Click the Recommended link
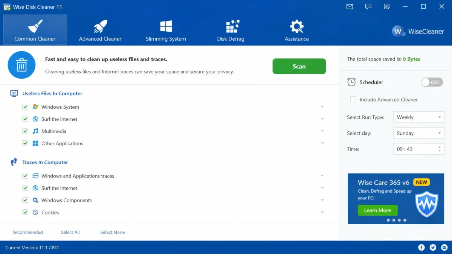This screenshot has width=452, height=254. 27,232
